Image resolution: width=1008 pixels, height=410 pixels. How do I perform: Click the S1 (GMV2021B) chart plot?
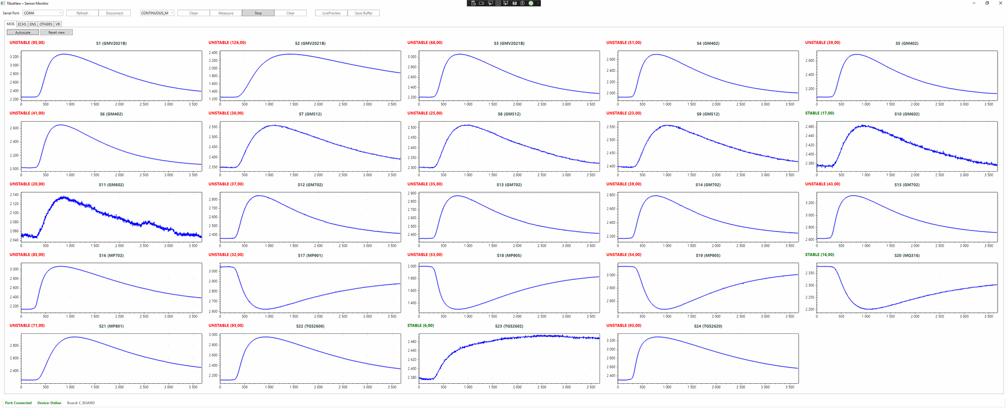click(x=111, y=76)
